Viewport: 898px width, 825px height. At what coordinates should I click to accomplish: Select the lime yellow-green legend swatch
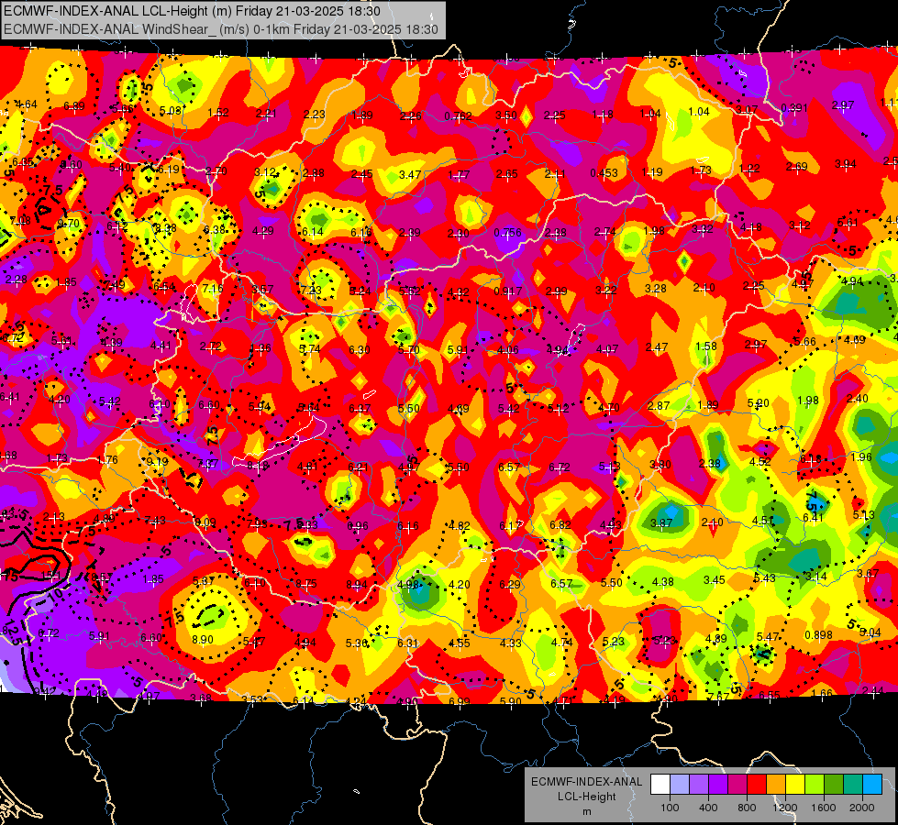815,785
